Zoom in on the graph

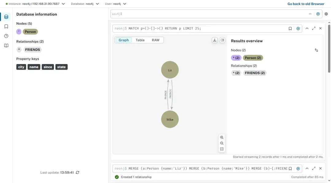click(x=222, y=137)
